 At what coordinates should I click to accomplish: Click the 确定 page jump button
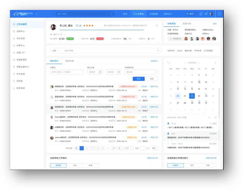coord(154,148)
